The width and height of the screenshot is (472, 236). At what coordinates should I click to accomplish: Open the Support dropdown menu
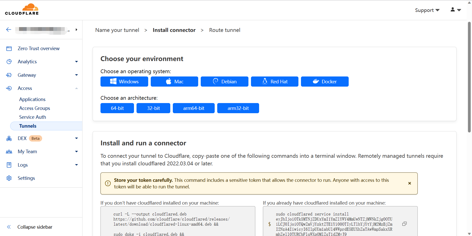pos(427,10)
